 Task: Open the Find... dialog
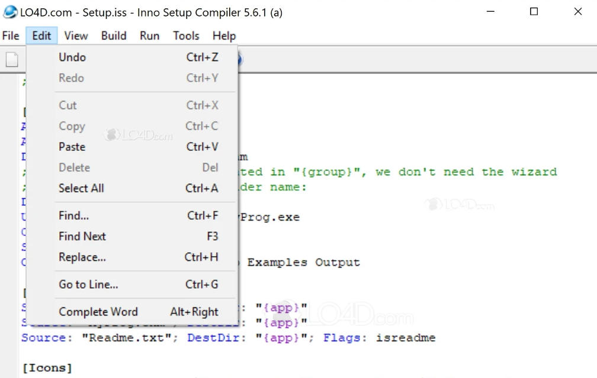[73, 216]
